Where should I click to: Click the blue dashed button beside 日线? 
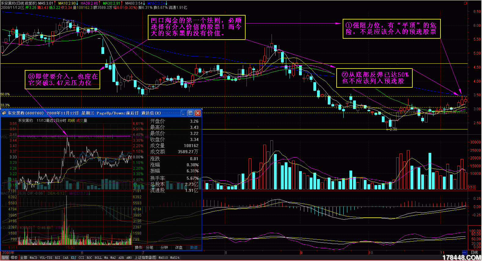(464, 252)
